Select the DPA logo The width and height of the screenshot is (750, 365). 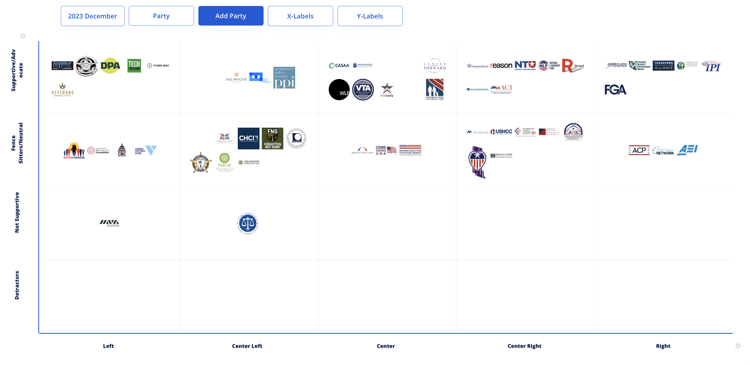click(110, 65)
